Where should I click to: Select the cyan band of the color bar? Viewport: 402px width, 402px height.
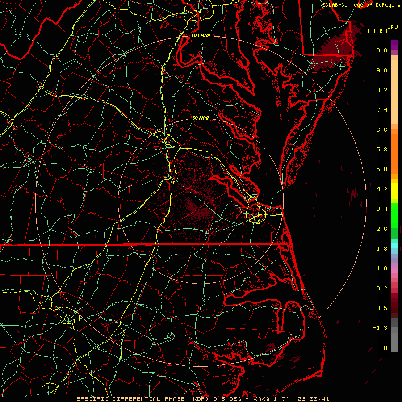tap(394, 246)
